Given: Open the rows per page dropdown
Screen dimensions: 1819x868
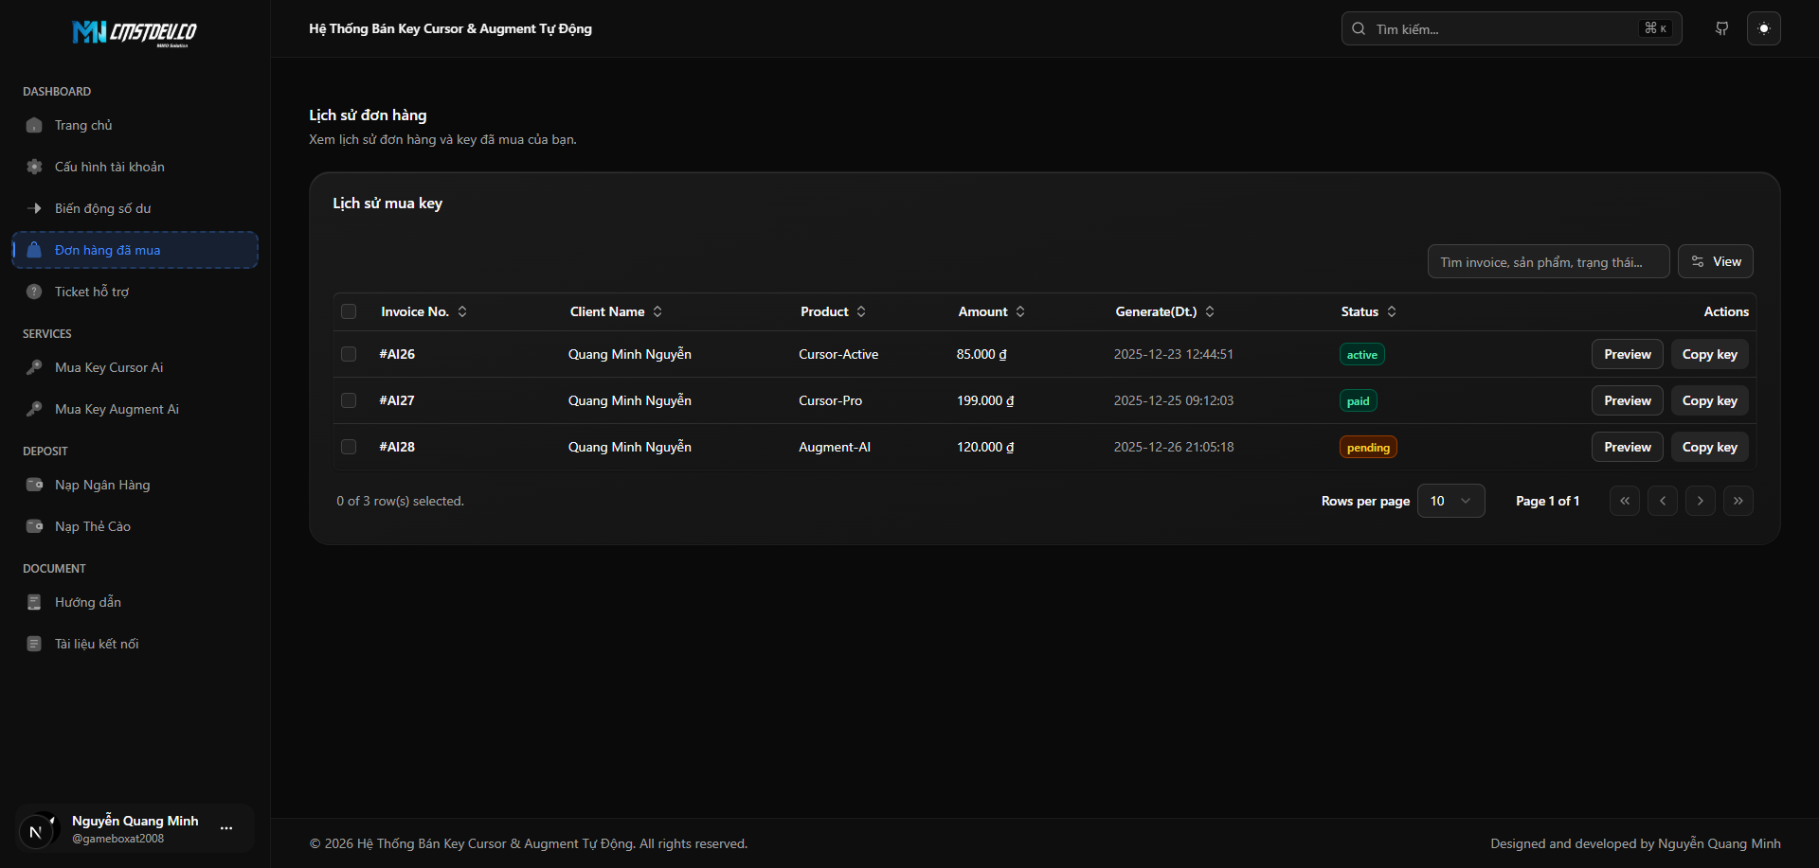Looking at the screenshot, I should tap(1450, 501).
